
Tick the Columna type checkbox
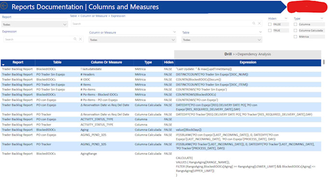[x=295, y=25]
